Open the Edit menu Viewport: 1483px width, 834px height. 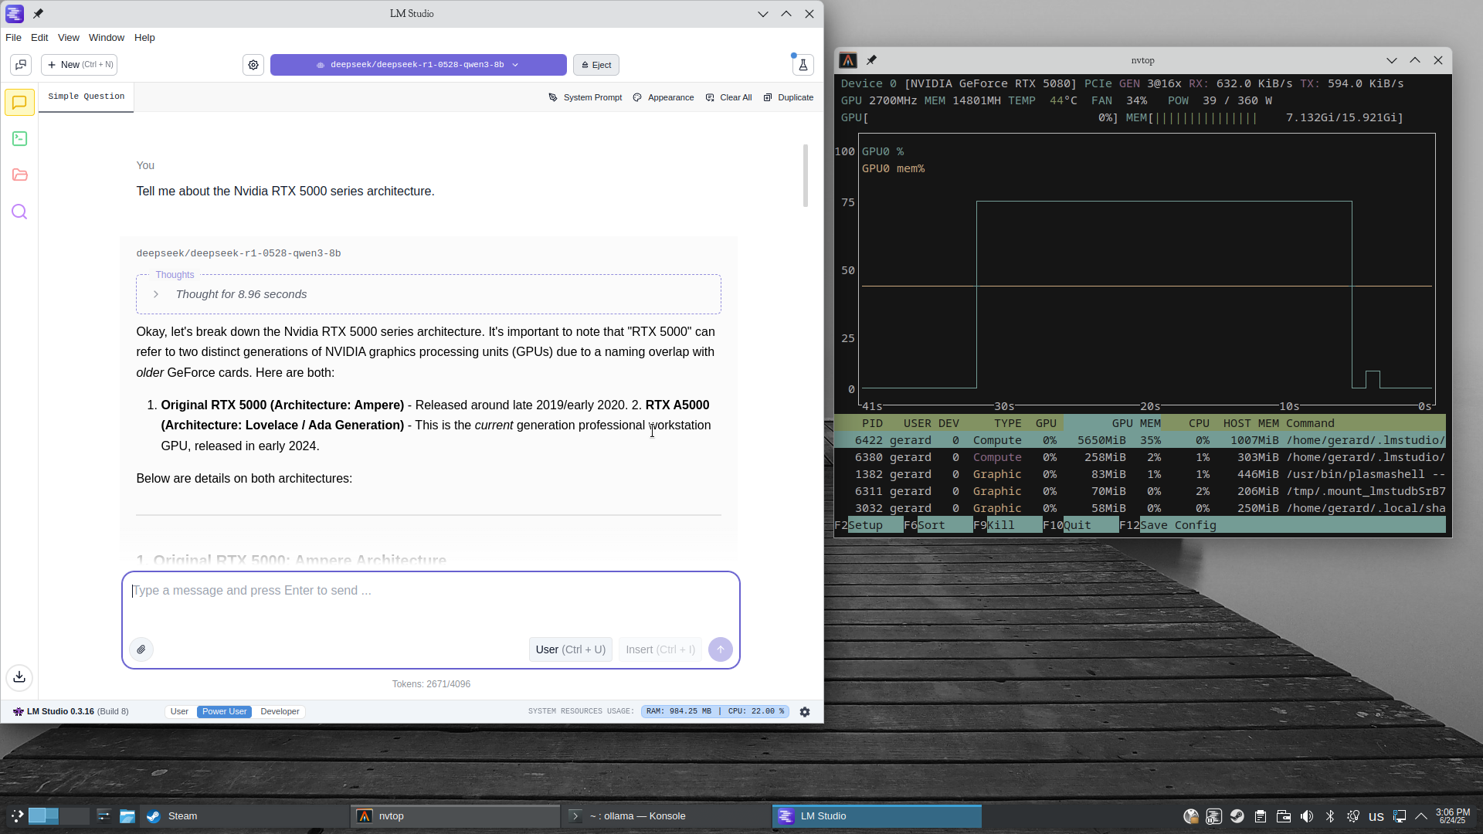(39, 37)
